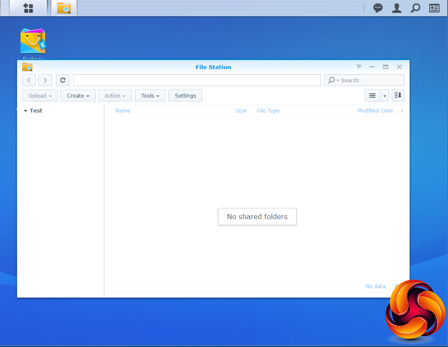Go forward with the right arrow button
Screen dimensions: 448x347
45,80
